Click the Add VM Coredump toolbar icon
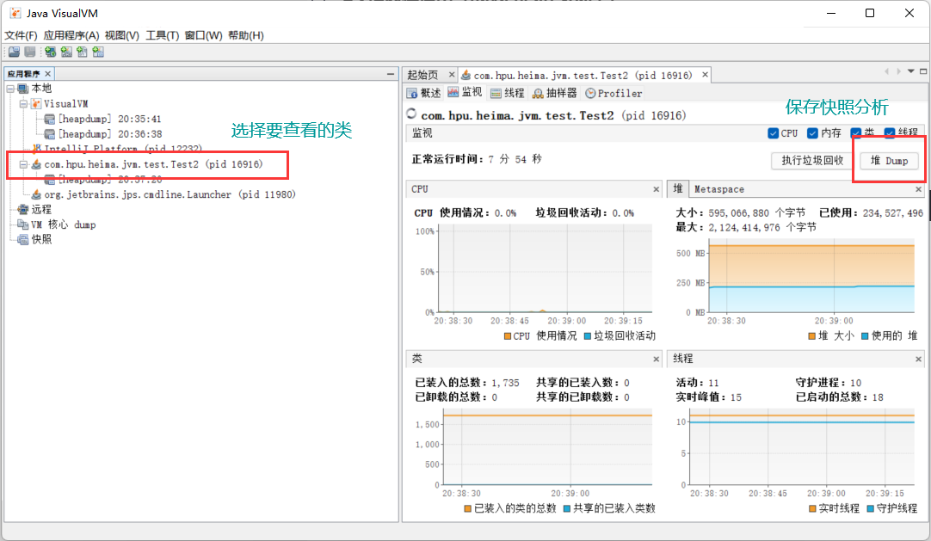This screenshot has height=541, width=931. click(82, 52)
